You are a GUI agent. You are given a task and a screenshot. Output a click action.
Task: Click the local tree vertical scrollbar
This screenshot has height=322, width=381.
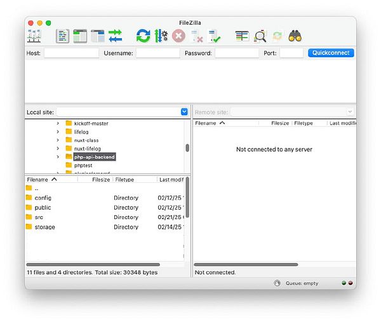coord(187,148)
